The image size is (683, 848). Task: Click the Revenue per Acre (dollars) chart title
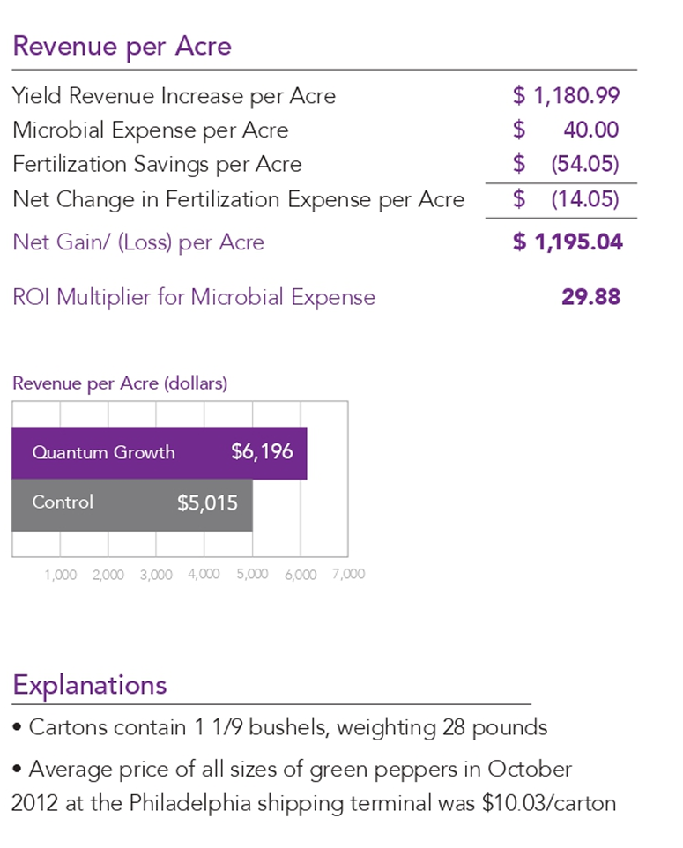click(x=120, y=384)
